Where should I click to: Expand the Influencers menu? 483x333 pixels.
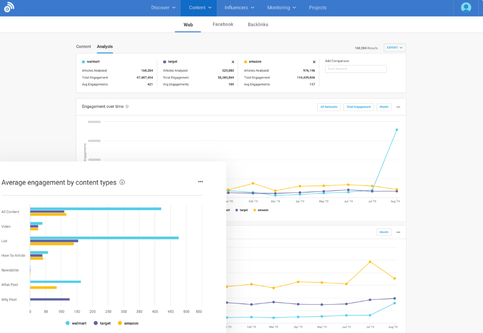point(239,7)
